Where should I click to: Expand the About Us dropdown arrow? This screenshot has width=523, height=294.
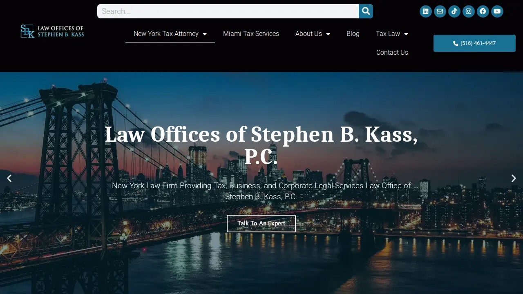tap(328, 34)
